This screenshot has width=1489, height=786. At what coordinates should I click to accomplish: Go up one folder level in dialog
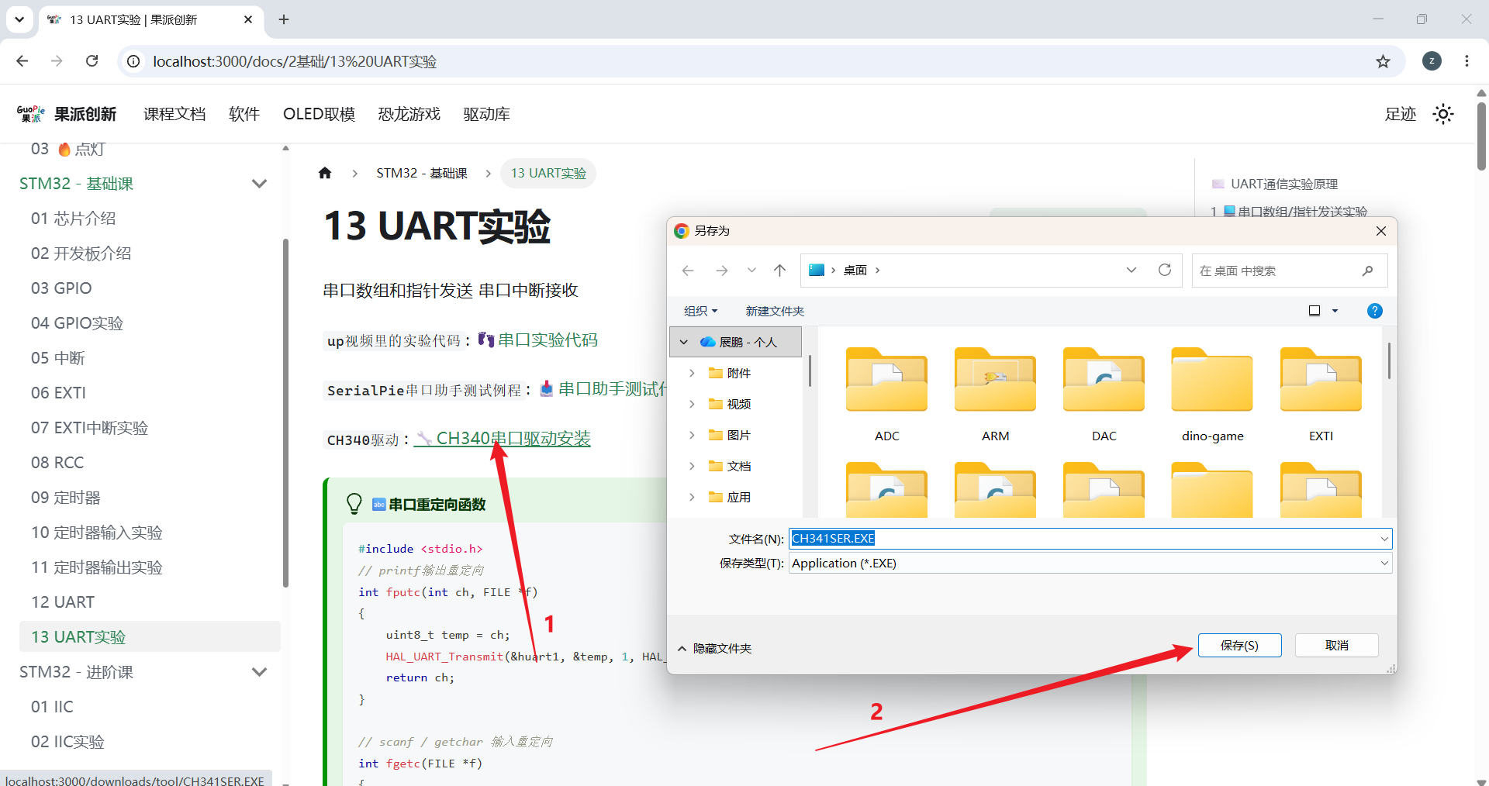(779, 271)
